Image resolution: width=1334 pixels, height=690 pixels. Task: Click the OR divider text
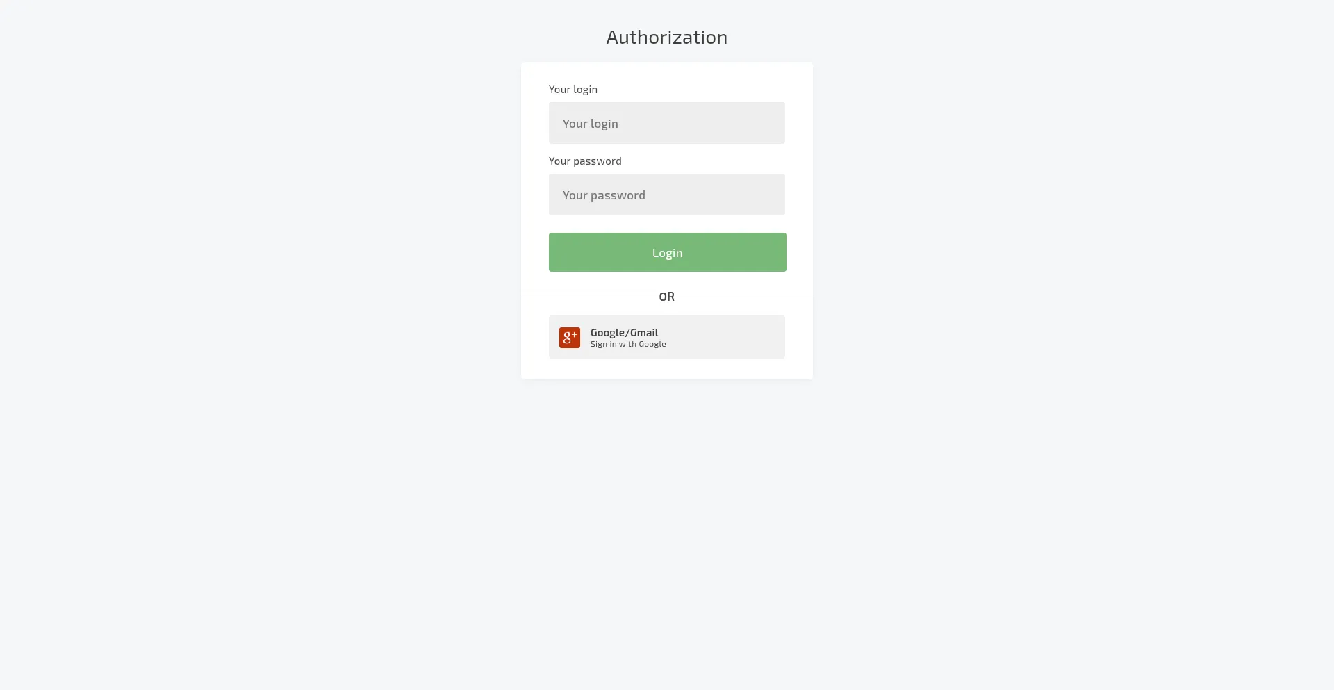667,297
